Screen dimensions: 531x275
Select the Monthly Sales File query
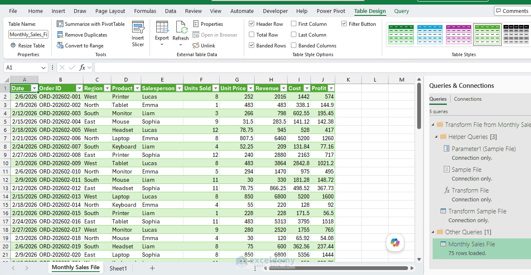click(481, 248)
